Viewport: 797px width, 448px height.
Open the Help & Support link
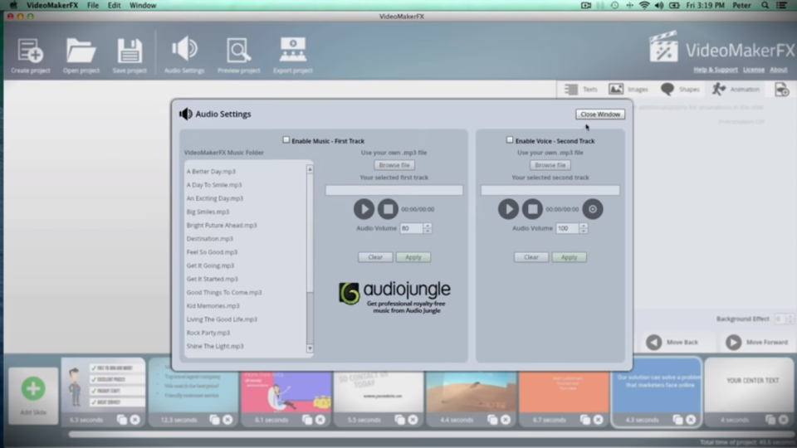(x=716, y=70)
